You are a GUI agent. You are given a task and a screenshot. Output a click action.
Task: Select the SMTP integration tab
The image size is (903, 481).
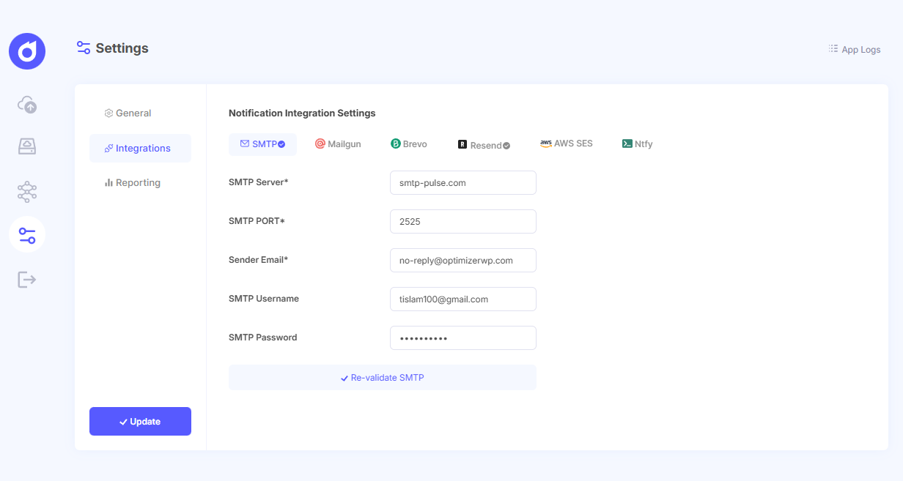[x=262, y=144]
